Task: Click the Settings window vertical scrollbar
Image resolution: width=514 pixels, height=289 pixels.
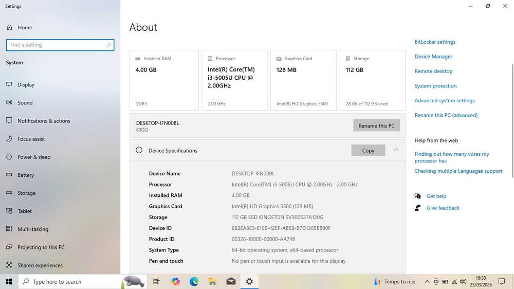Action: coord(512,121)
